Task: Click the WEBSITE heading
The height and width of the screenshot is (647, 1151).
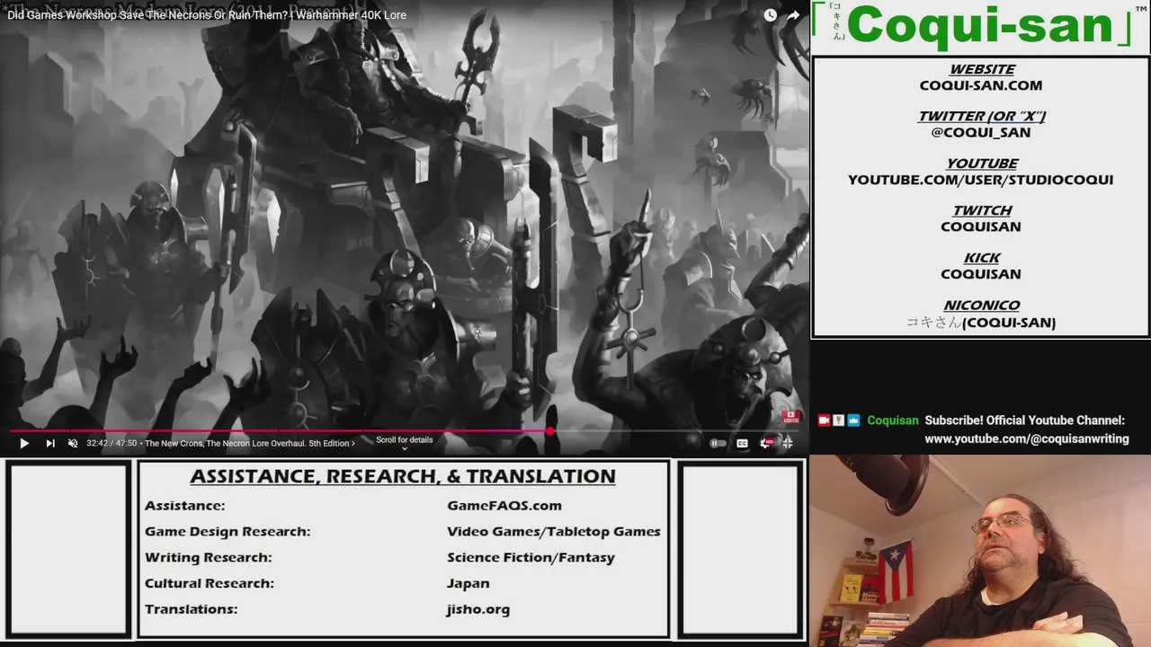Action: click(982, 69)
